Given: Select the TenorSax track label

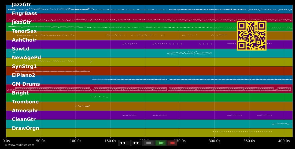Looking at the screenshot, I should pos(24,31).
